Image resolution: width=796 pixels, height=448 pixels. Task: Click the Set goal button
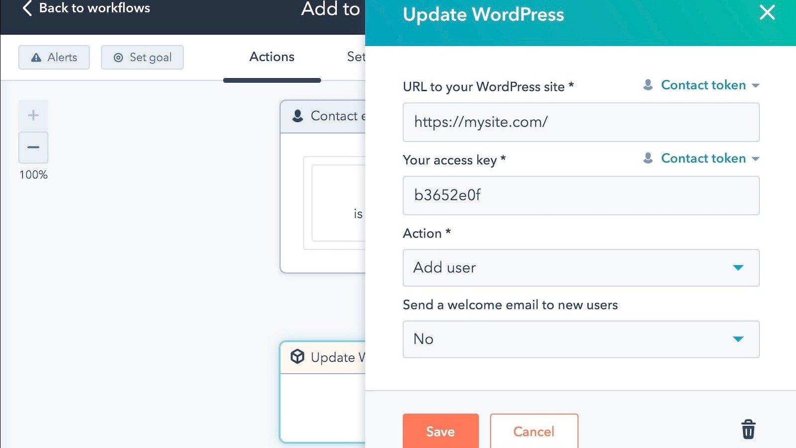coord(142,57)
